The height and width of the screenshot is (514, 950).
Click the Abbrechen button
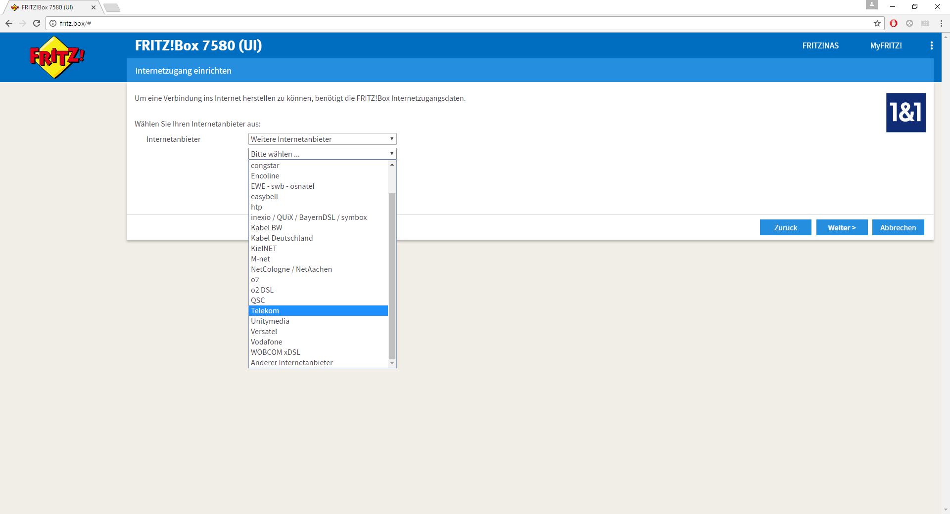tap(898, 227)
